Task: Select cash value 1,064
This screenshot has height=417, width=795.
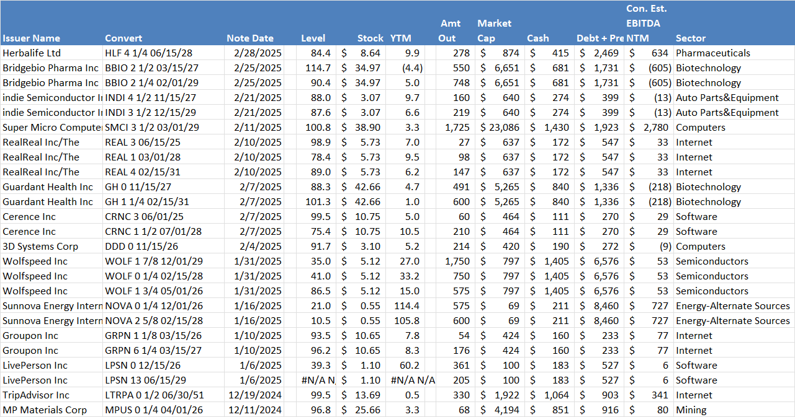Action: click(550, 395)
